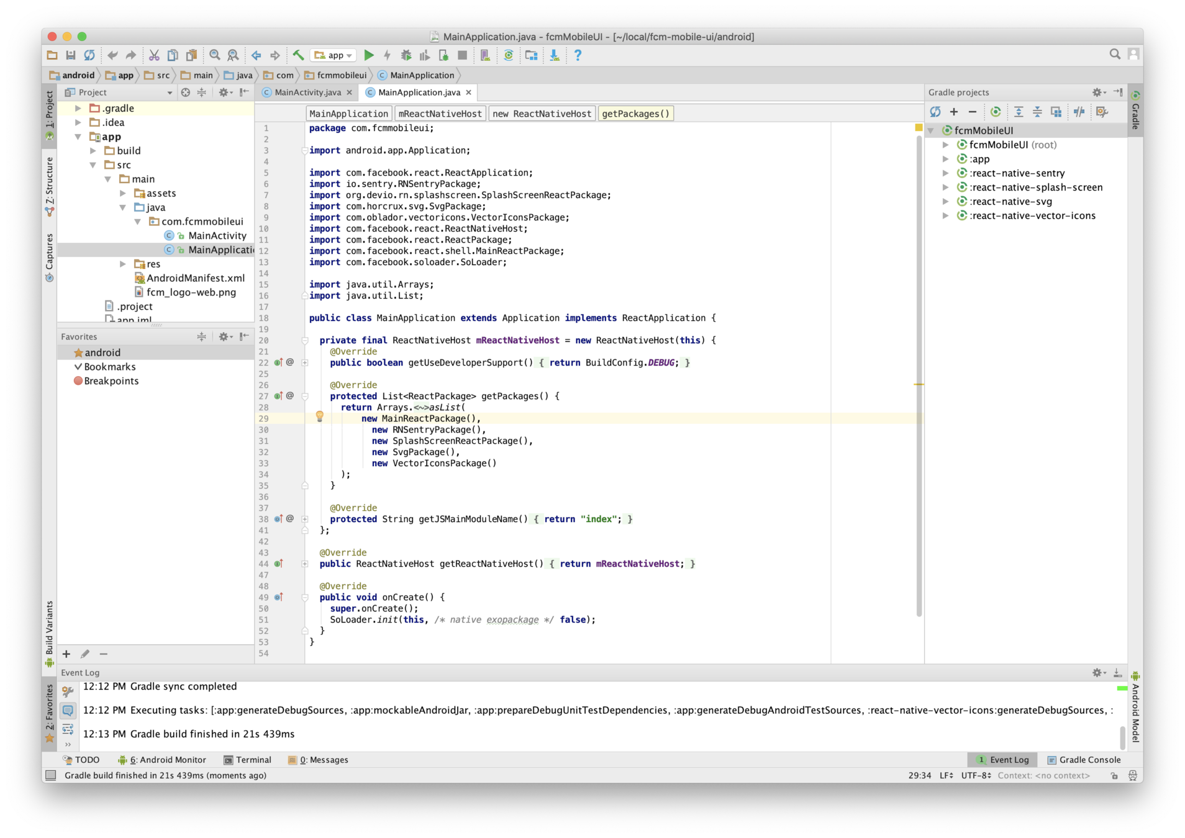Collapse the src folder in tree
Viewport: 1185px width, 838px height.
pos(93,165)
